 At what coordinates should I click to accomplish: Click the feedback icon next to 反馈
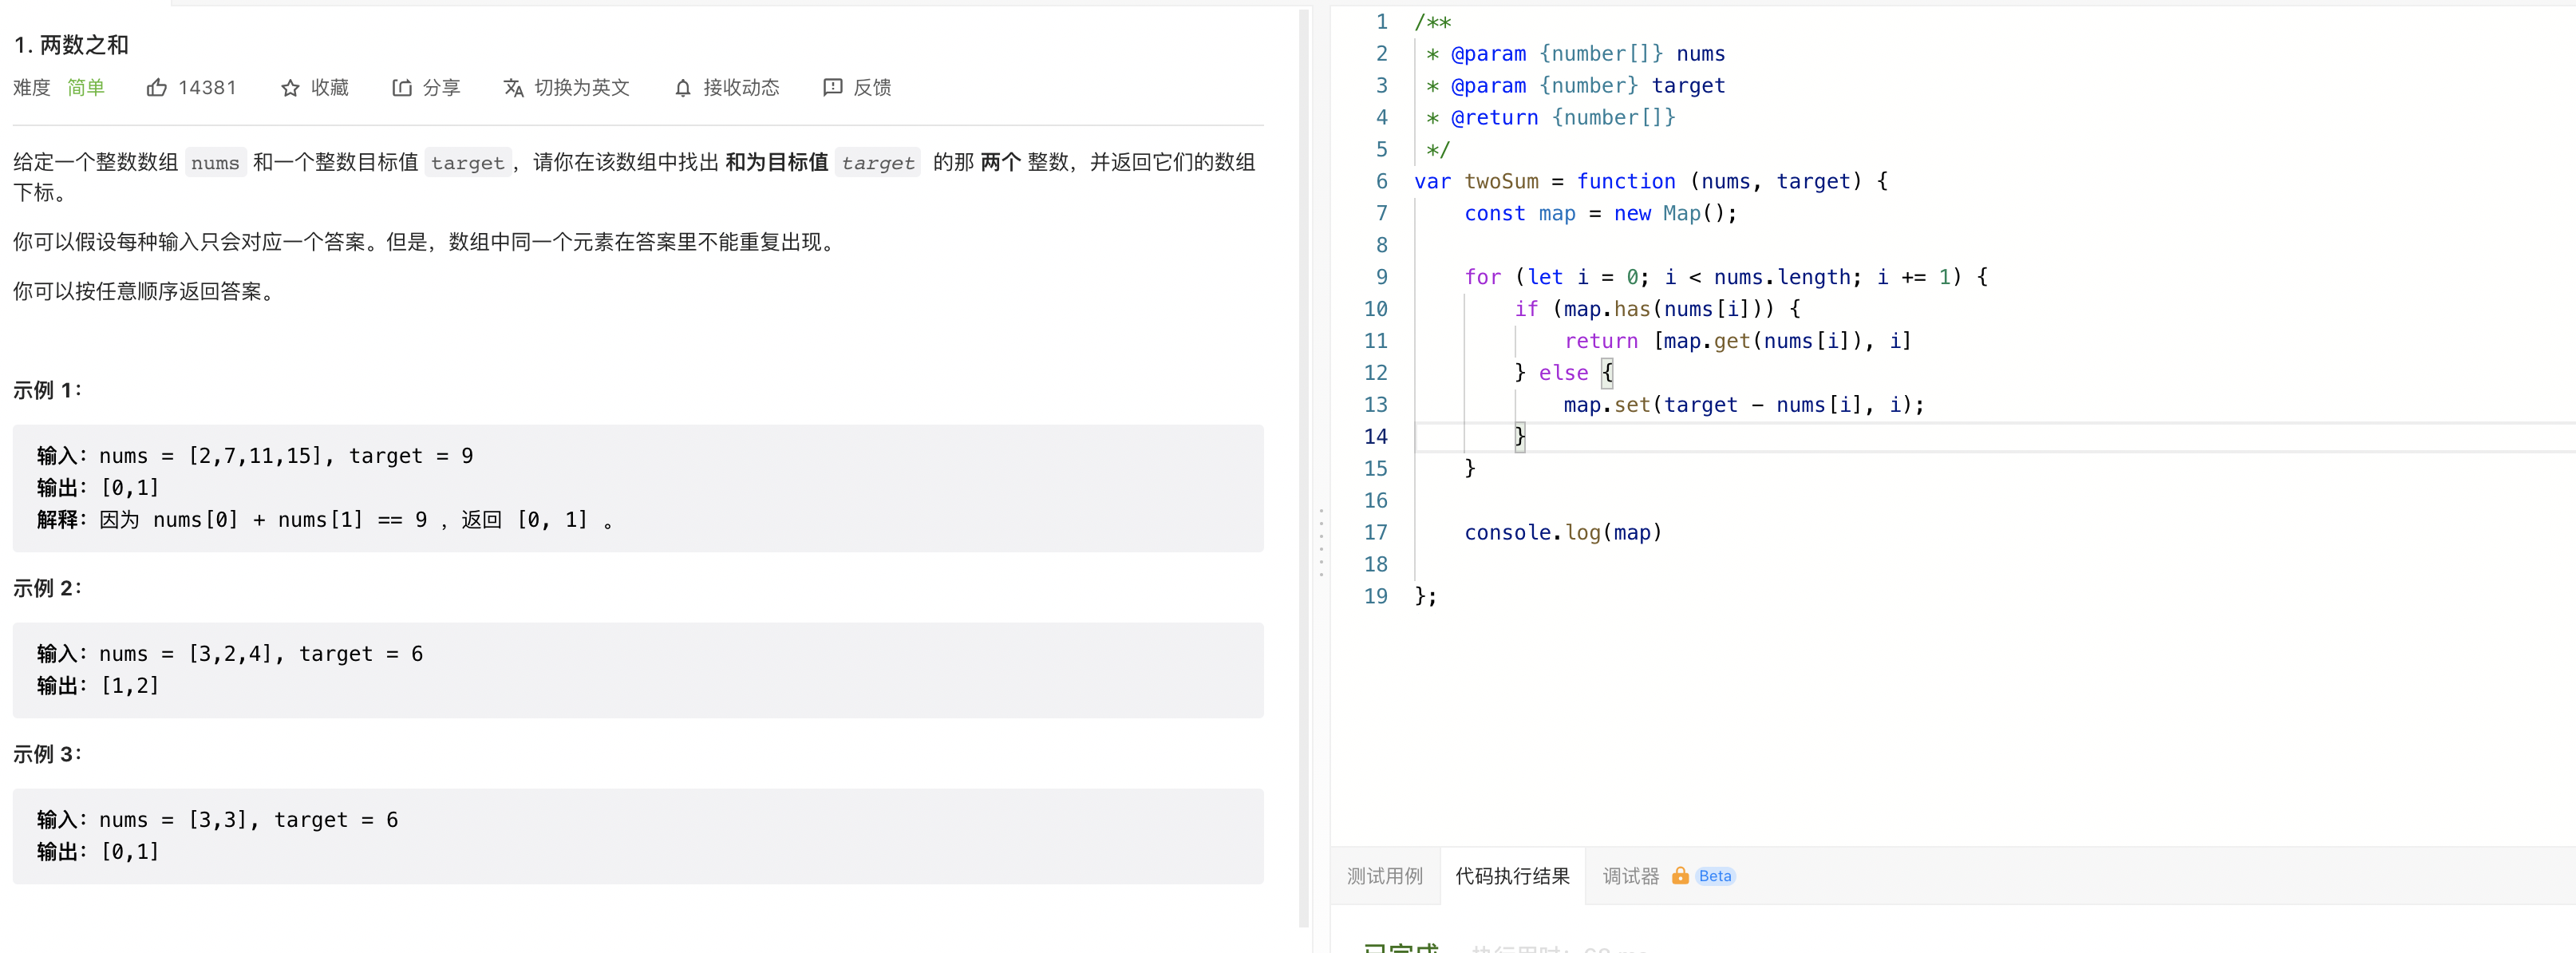[x=833, y=88]
